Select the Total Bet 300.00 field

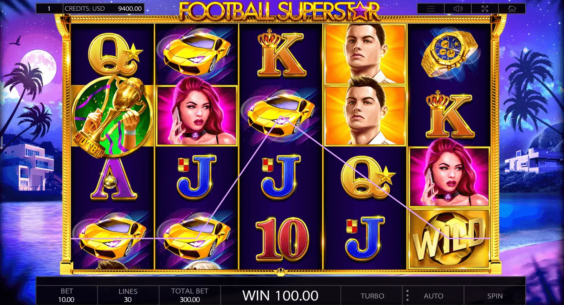(189, 295)
